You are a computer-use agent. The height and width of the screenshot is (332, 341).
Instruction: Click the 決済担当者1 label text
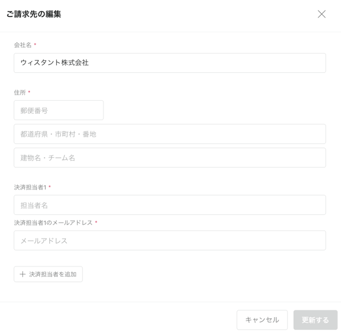tap(30, 187)
